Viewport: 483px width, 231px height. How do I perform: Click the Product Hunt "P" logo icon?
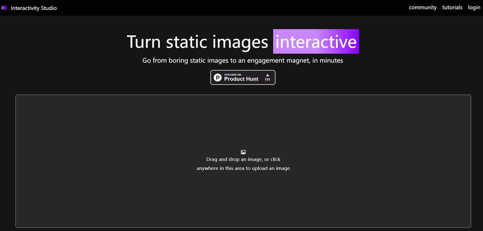pyautogui.click(x=218, y=77)
